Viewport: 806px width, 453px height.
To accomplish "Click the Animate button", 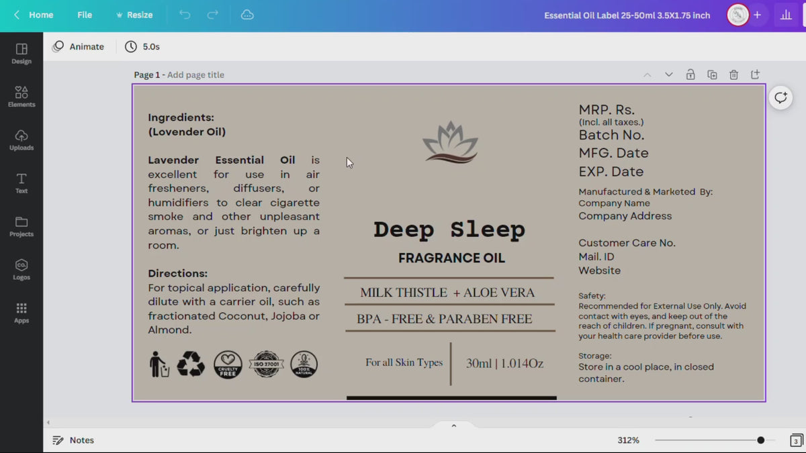I will coord(79,46).
